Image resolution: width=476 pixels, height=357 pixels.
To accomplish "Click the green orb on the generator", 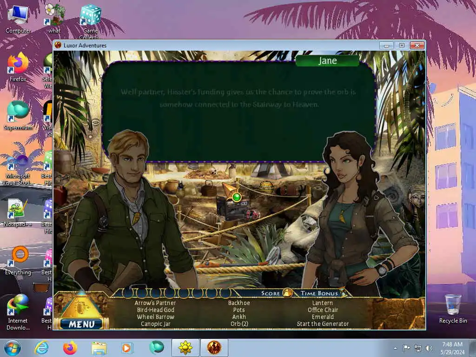I will click(x=237, y=197).
